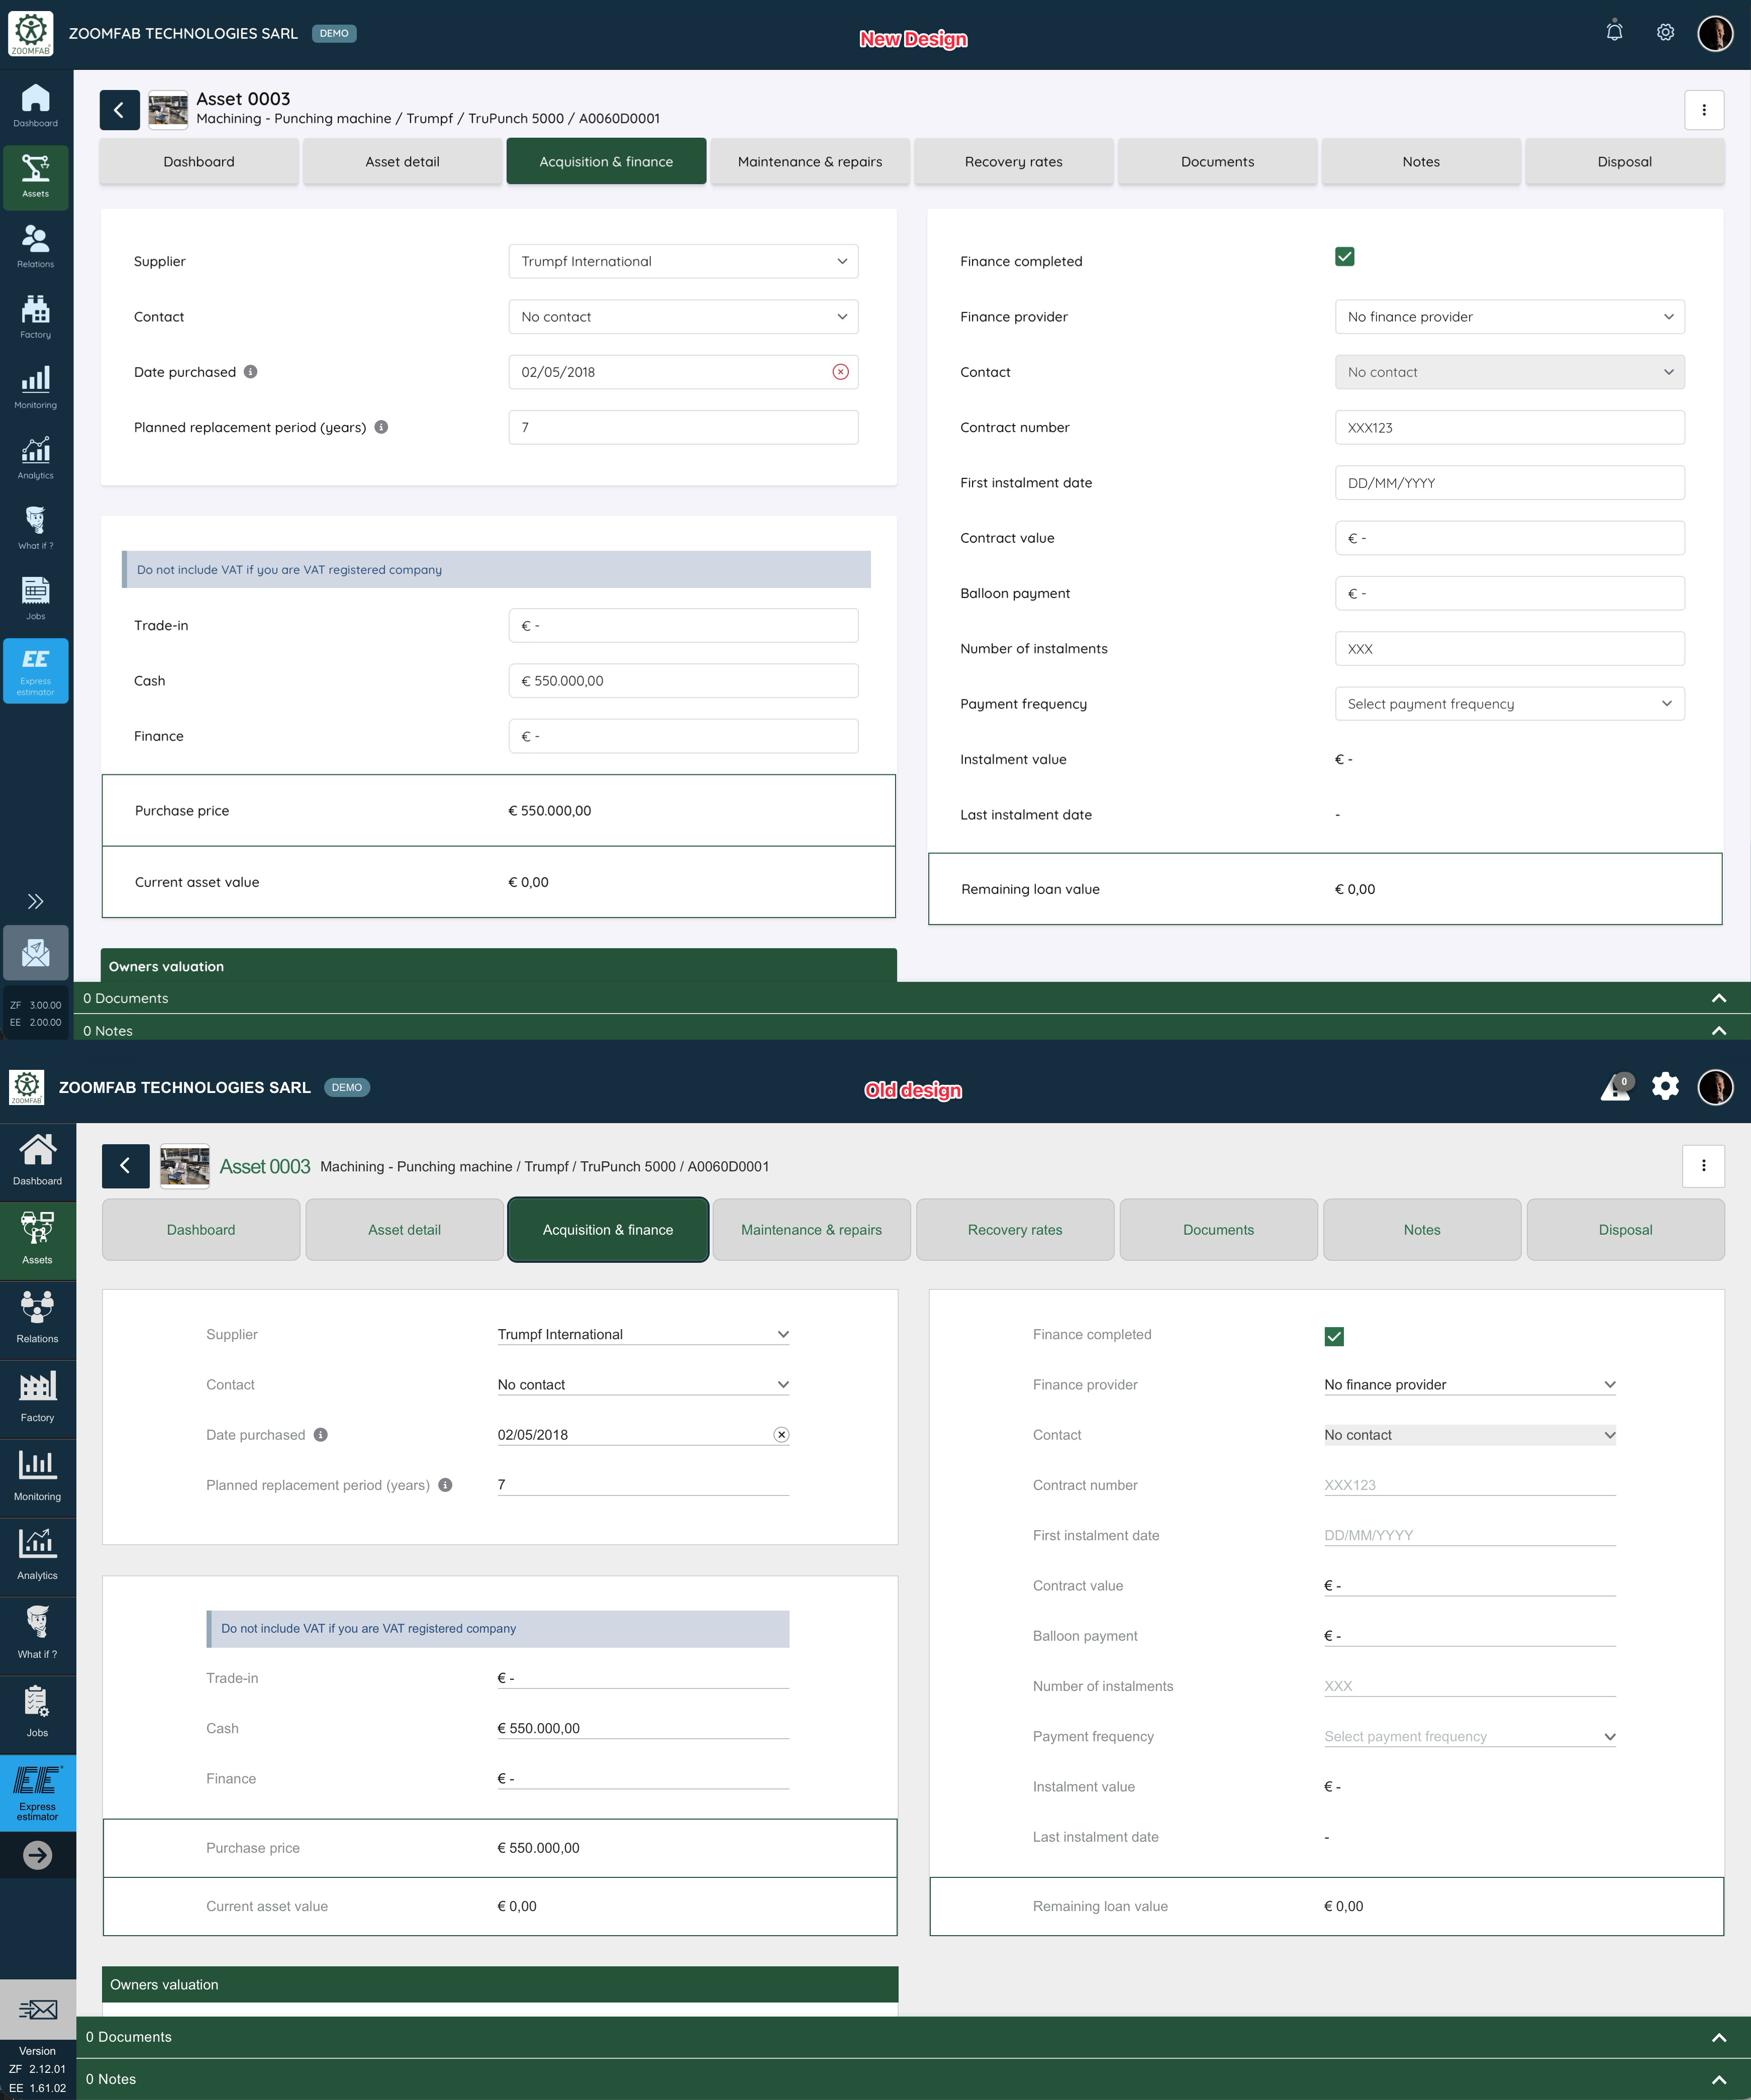
Task: Open Factory in the old design sidebar
Action: coord(37,1396)
